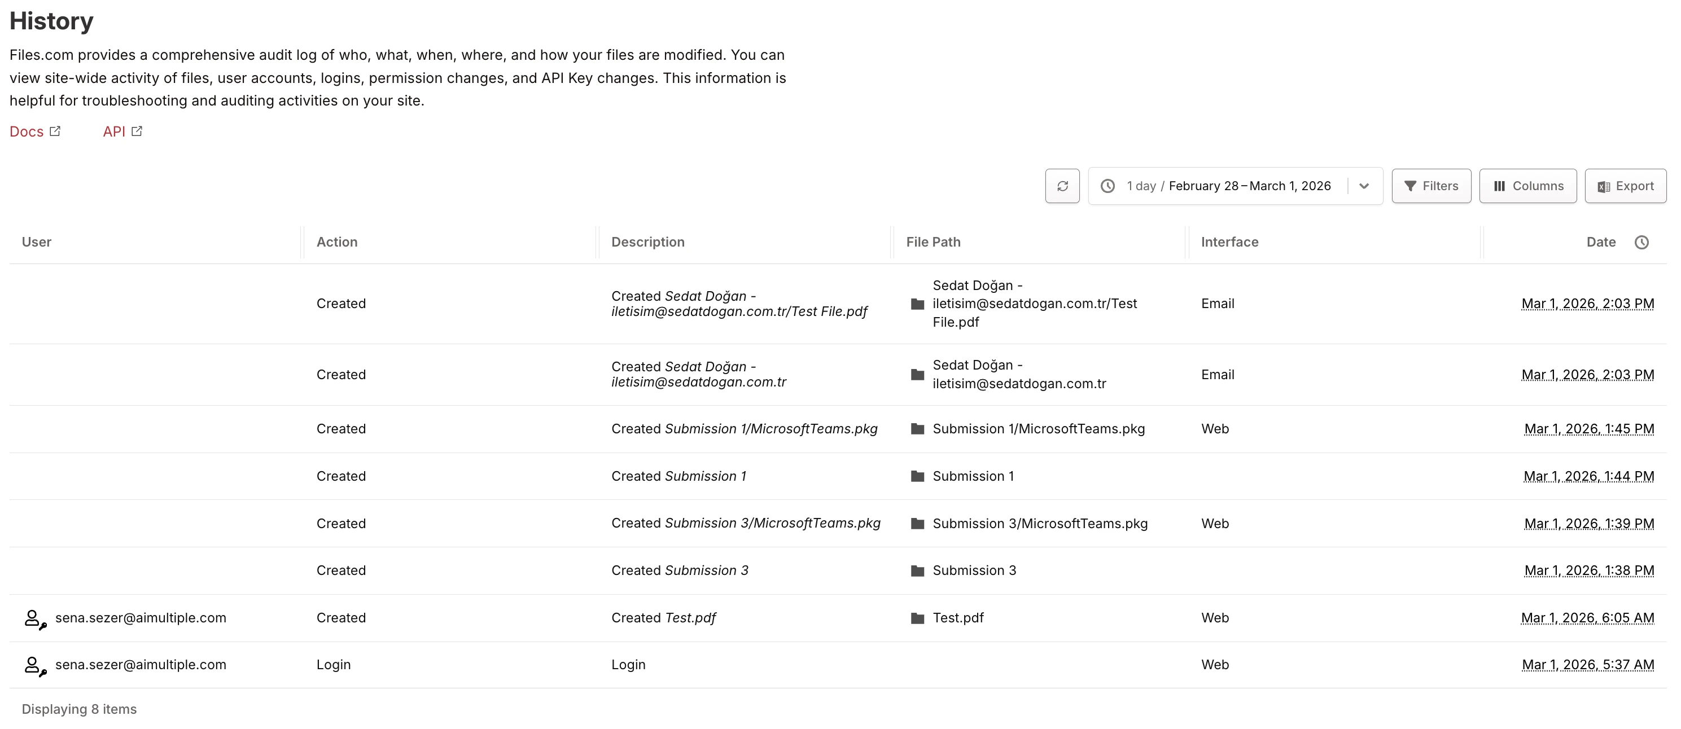The height and width of the screenshot is (729, 1681).
Task: Click user key icon in the Created Test.pdf row
Action: pyautogui.click(x=35, y=619)
